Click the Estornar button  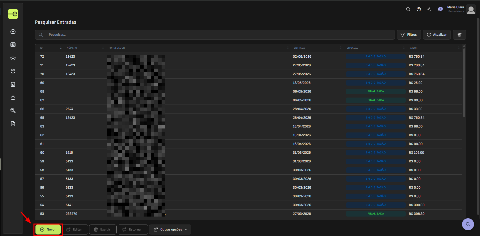[133, 230]
